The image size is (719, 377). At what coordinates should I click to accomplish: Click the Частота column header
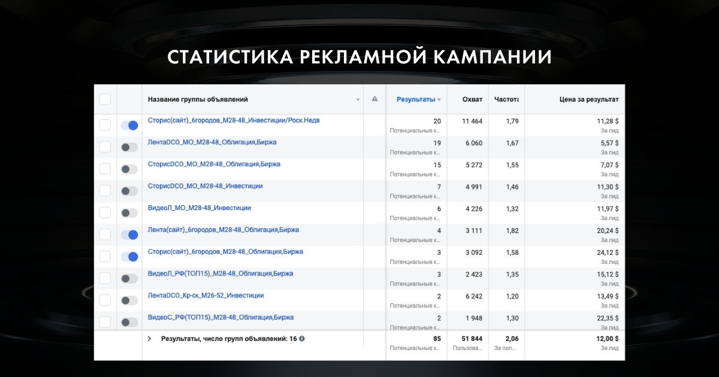pyautogui.click(x=506, y=99)
